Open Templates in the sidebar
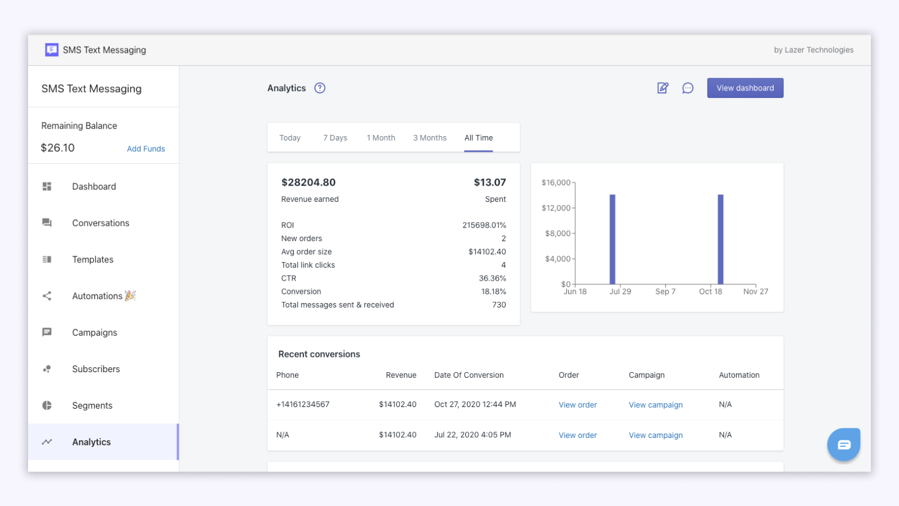 click(103, 259)
